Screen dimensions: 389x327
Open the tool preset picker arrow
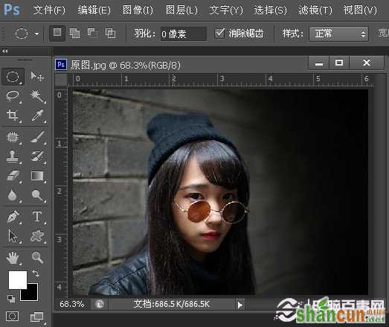36,34
